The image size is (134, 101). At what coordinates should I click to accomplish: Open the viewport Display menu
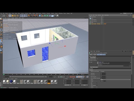[x=13, y=18]
